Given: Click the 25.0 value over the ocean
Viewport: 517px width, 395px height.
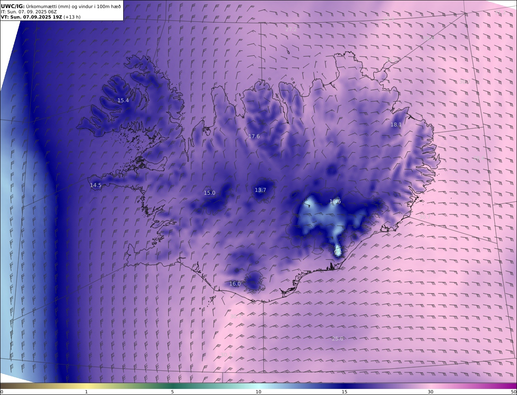Looking at the screenshot, I should 338,338.
